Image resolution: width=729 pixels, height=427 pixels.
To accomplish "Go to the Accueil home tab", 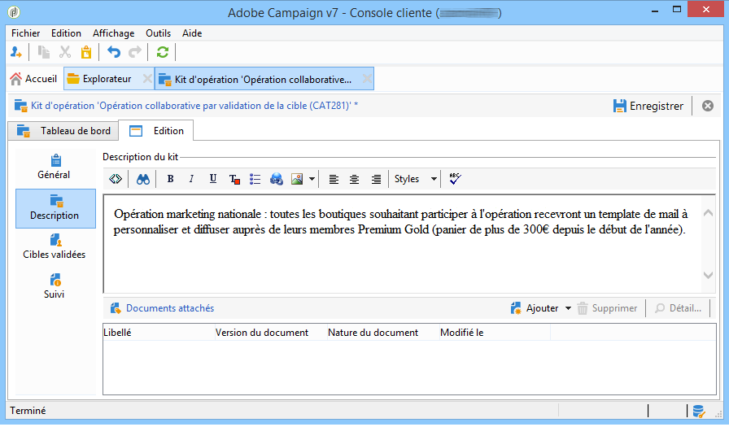I will click(33, 79).
